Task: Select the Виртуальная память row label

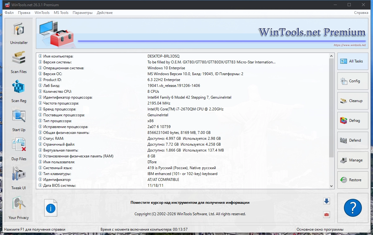Action: (x=61, y=150)
